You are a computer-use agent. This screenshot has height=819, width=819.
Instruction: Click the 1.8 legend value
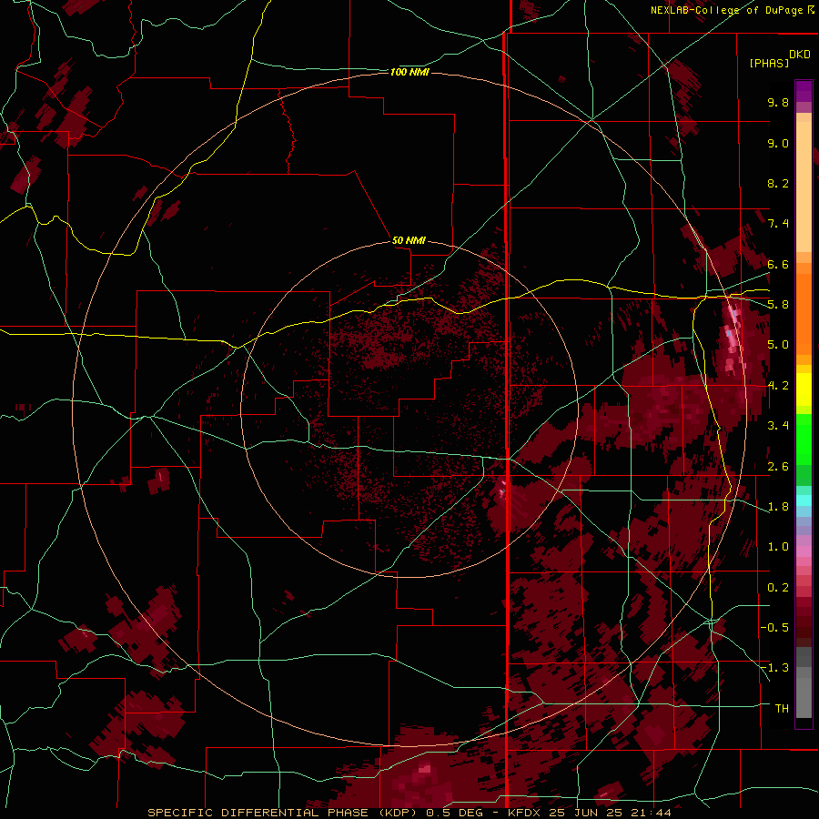tap(778, 507)
